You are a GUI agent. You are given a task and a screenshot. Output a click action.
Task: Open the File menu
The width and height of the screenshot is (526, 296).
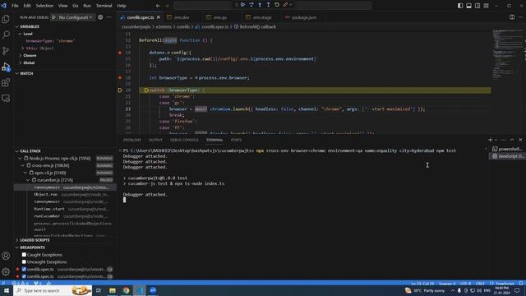[15, 6]
